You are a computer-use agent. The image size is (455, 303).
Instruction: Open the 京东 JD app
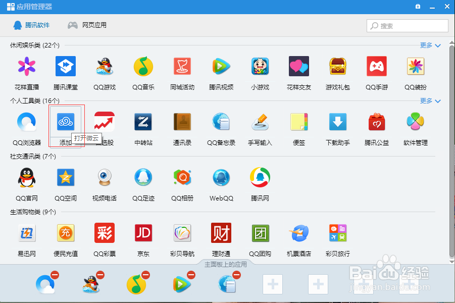[143, 233]
